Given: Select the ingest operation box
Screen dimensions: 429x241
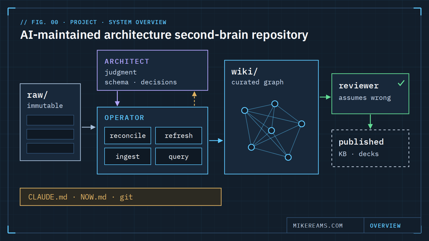Looking at the screenshot, I should point(128,156).
